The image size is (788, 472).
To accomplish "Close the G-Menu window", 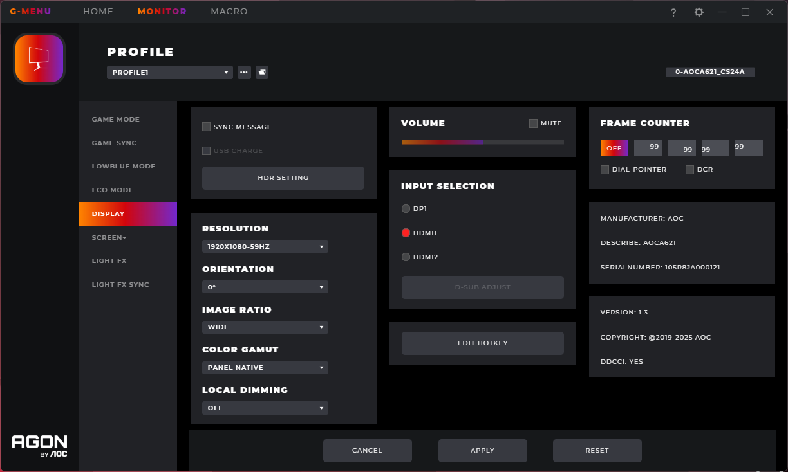I will pyautogui.click(x=769, y=12).
